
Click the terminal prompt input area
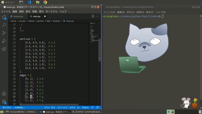click(163, 16)
